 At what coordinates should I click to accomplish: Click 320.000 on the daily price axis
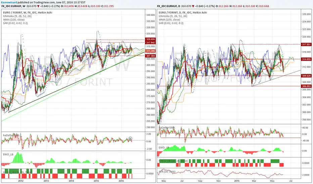point(306,37)
